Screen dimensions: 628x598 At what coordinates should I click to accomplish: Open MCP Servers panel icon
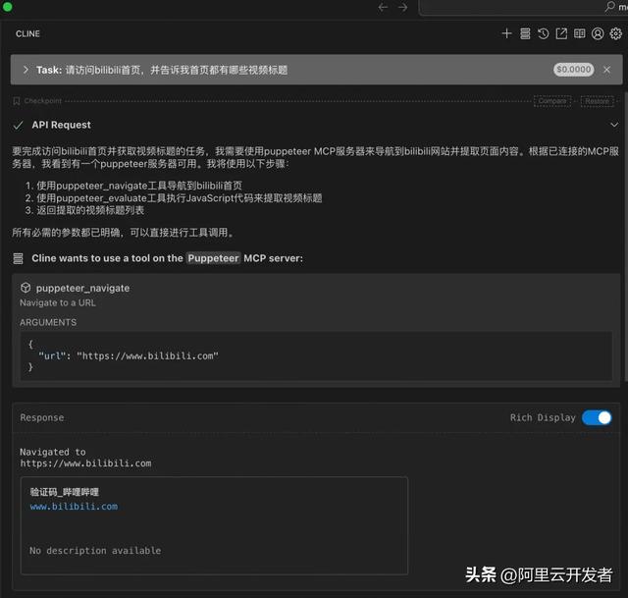tap(525, 33)
